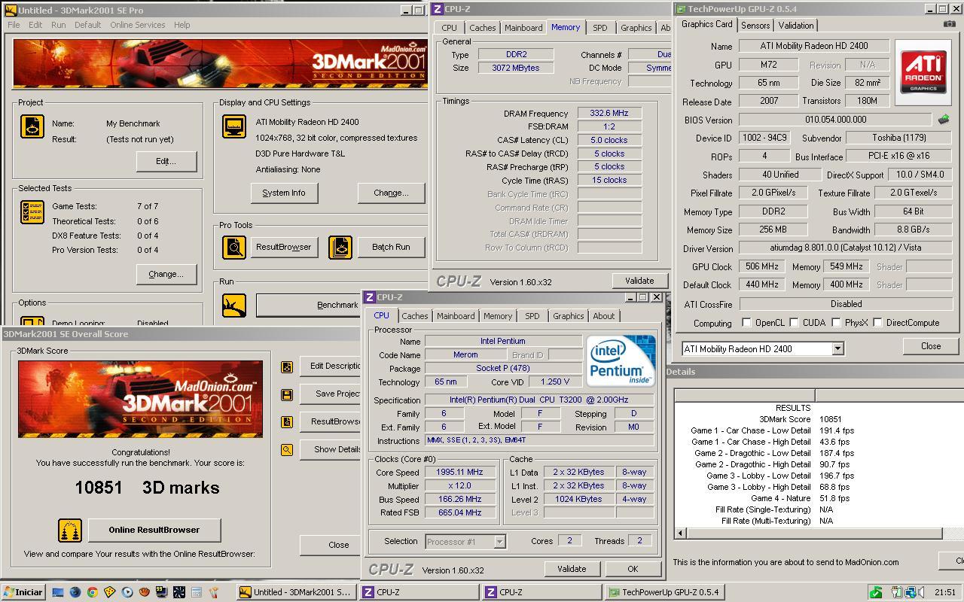964x602 pixels.
Task: Click OK in the CPU-Z CPU window
Action: pyautogui.click(x=633, y=569)
